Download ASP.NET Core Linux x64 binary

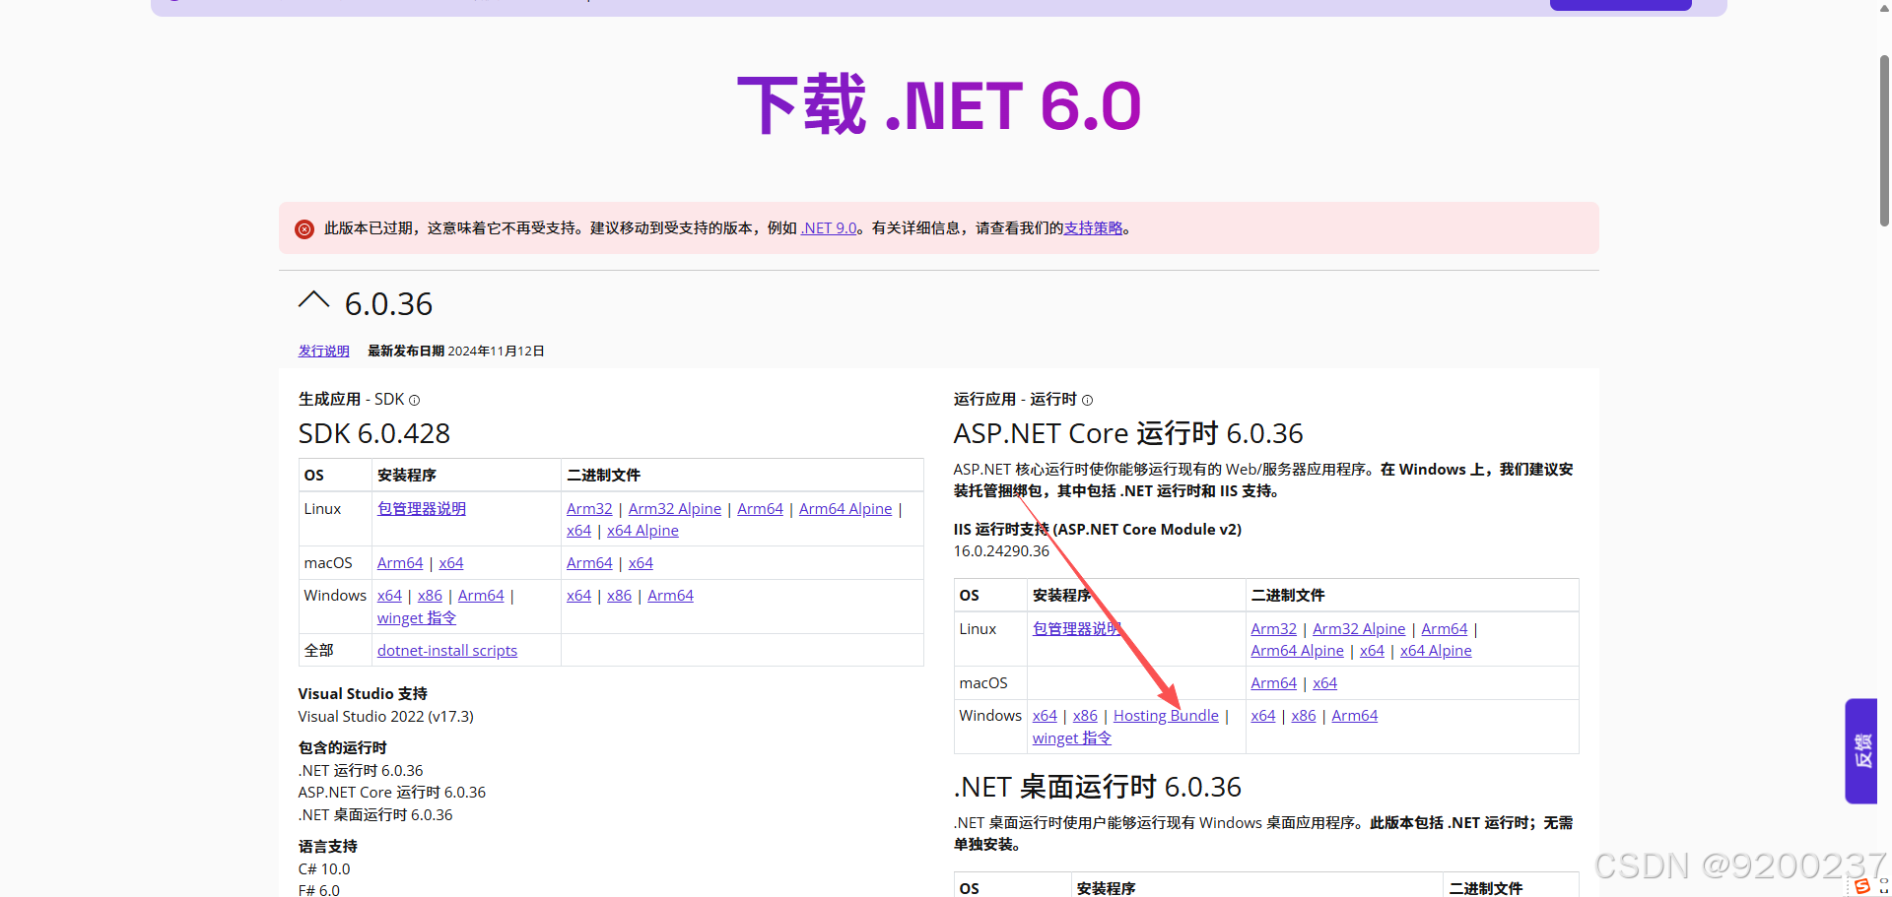(1372, 650)
